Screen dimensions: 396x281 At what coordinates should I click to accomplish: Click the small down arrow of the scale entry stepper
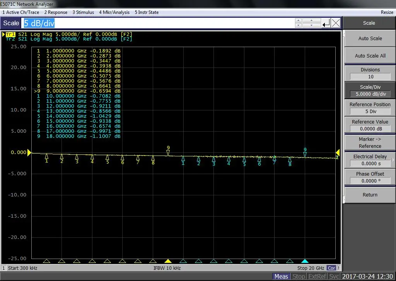298,25
